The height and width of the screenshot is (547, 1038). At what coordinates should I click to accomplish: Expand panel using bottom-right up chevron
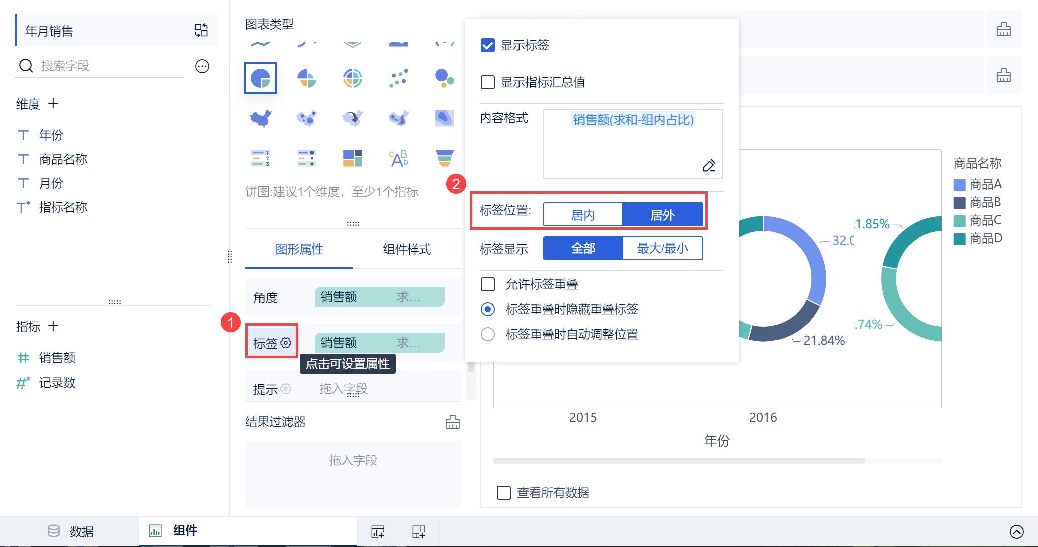[x=1017, y=531]
